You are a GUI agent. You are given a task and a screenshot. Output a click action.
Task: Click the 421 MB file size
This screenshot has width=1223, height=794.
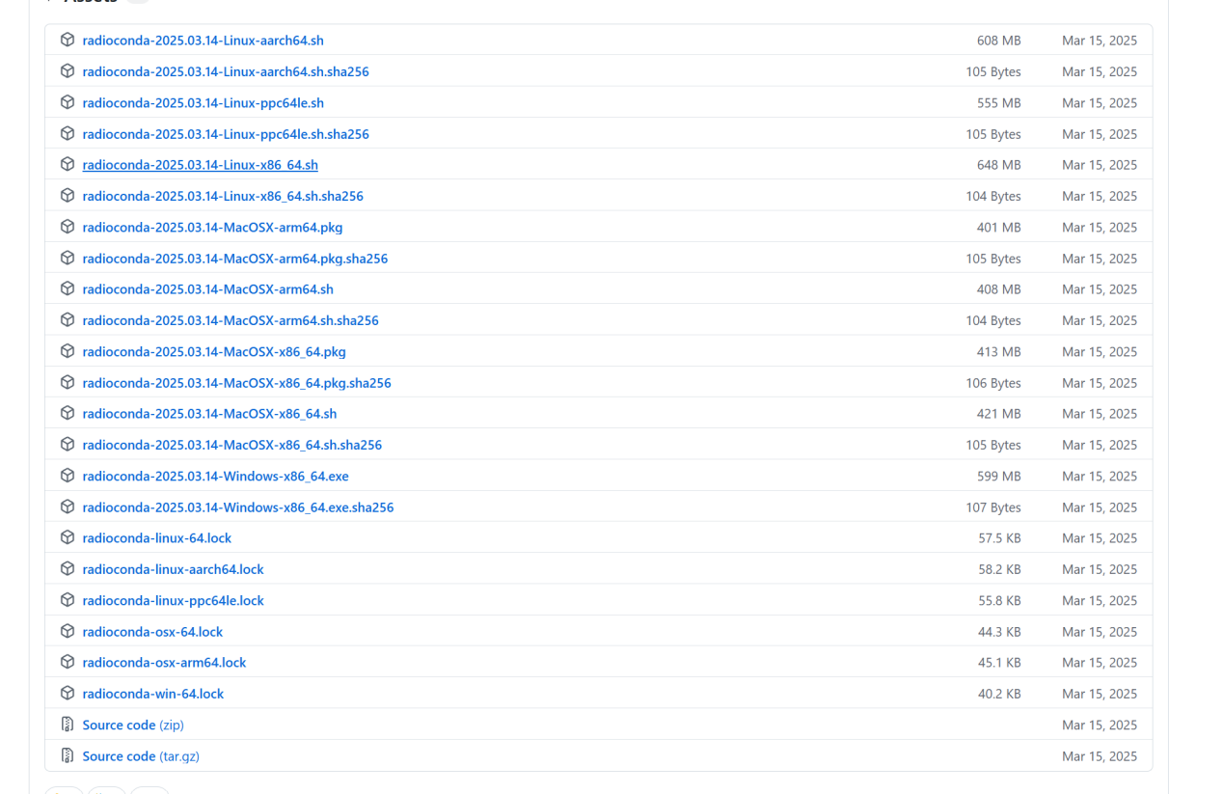[998, 414]
